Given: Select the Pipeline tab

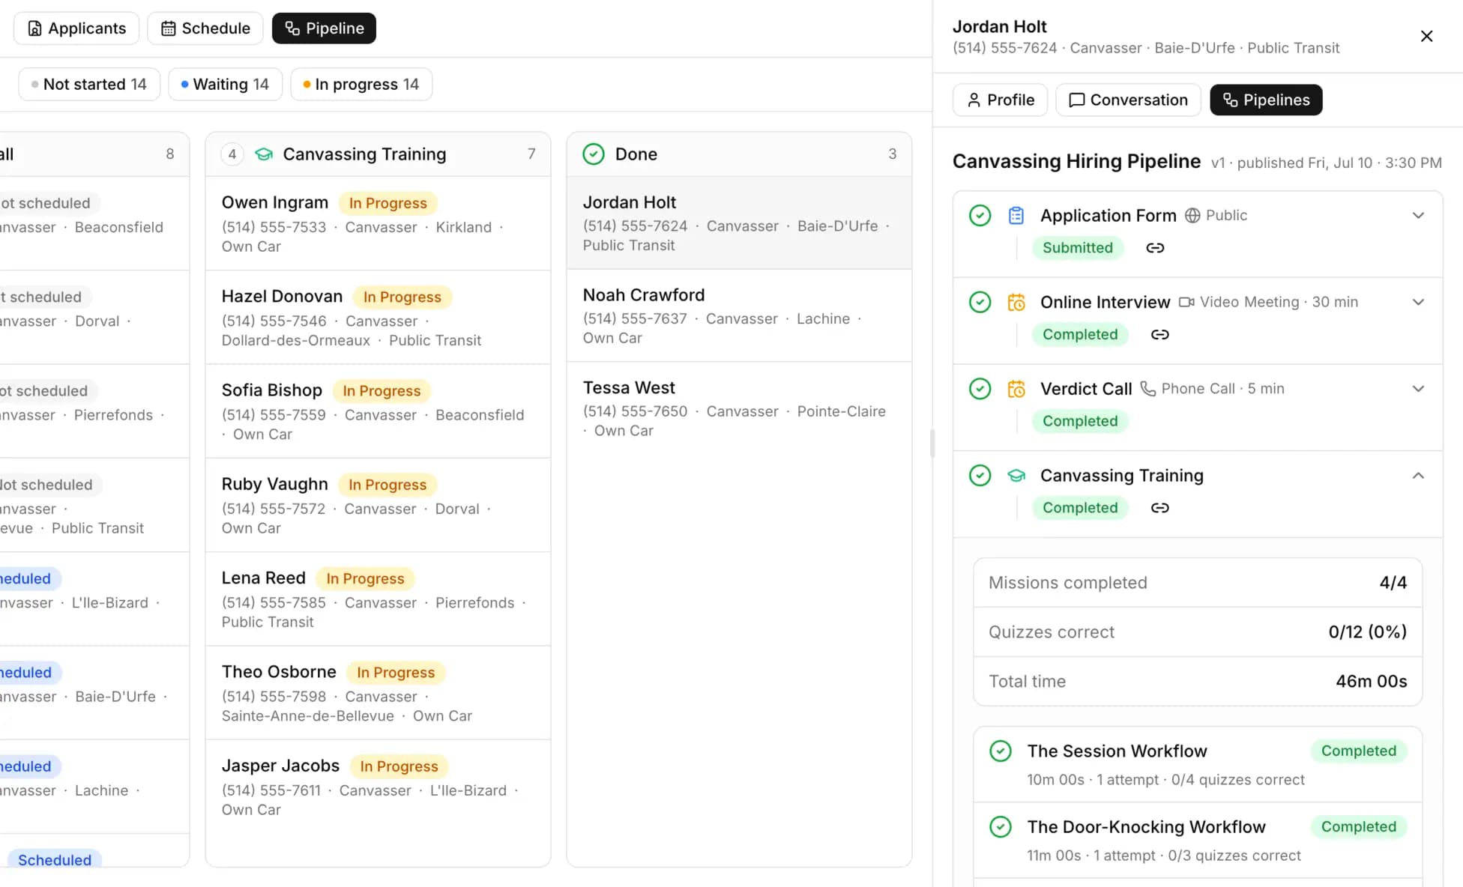Looking at the screenshot, I should (x=324, y=28).
